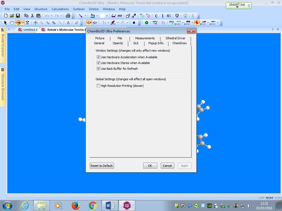
Task: Toggle residue labels RES icon
Action: (x=169, y=16)
